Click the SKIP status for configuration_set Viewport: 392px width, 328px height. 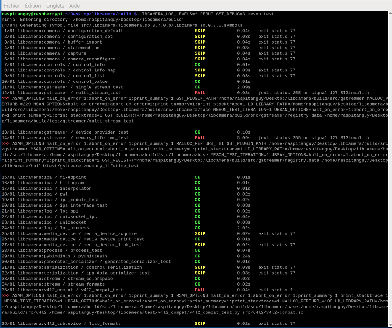coord(200,37)
